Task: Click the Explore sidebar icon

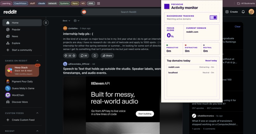Action: pos(8,43)
